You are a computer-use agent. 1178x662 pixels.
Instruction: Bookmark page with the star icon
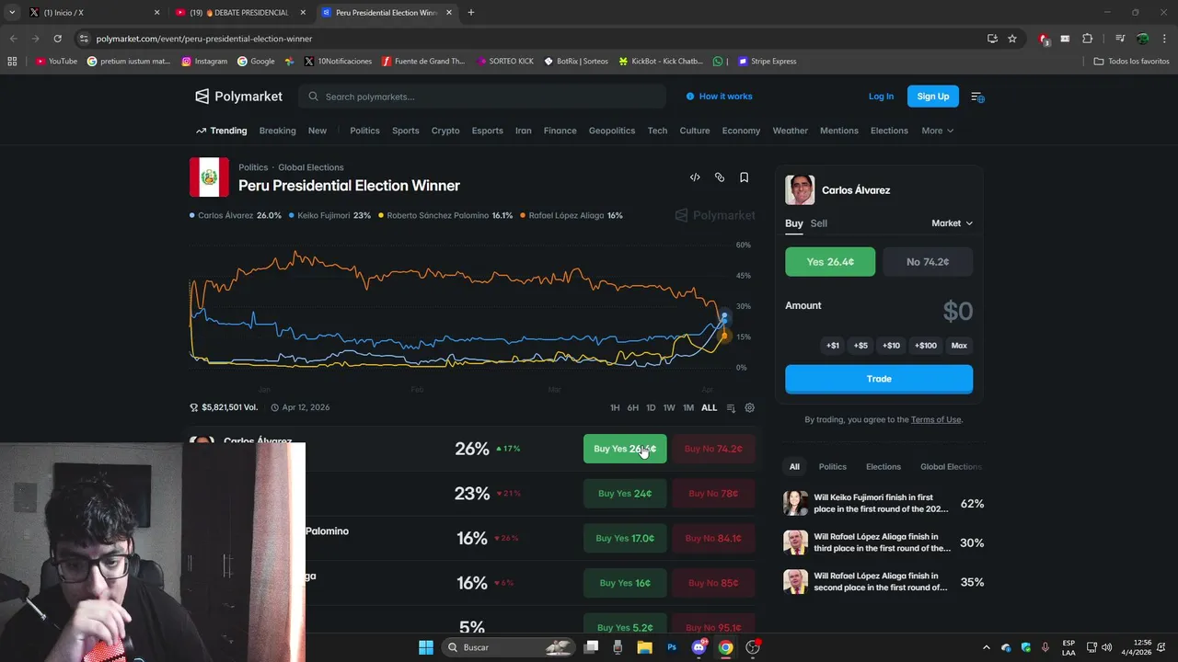click(x=1012, y=39)
